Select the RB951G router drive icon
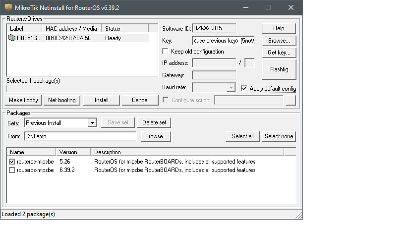Screen dimensions: 406x228 [x=11, y=38]
